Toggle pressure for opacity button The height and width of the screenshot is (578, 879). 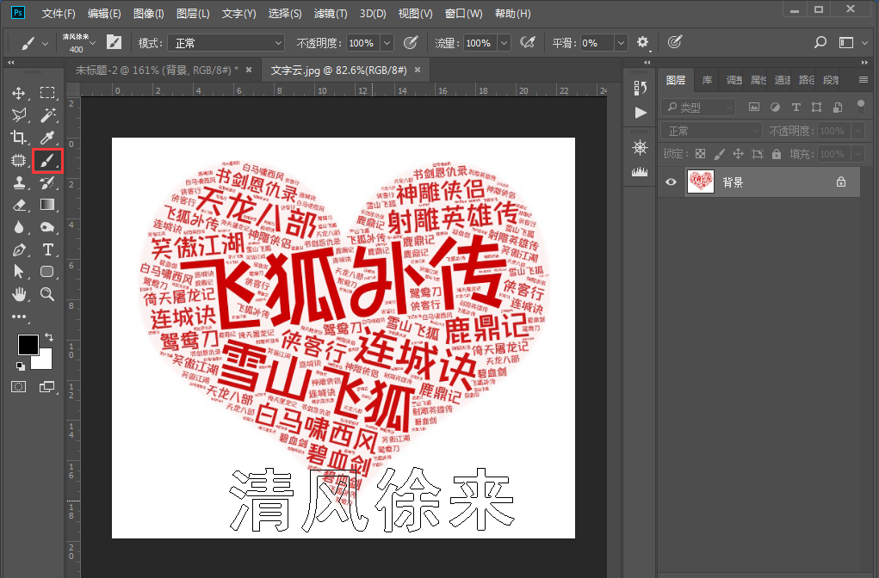coord(411,42)
